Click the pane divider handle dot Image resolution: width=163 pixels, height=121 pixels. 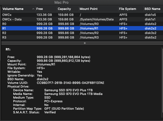pyautogui.click(x=85, y=43)
